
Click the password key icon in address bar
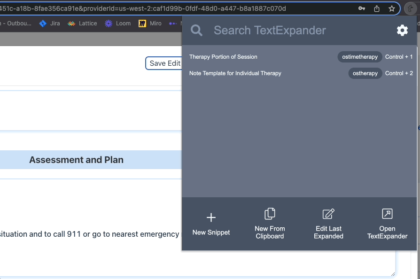362,8
